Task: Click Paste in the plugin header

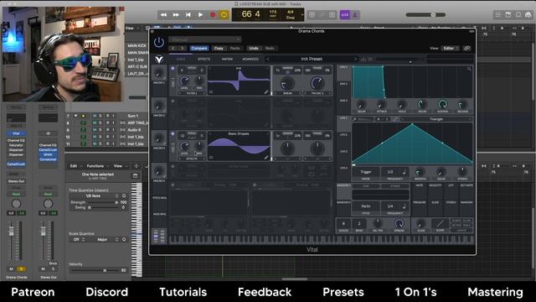Action: pyautogui.click(x=234, y=49)
